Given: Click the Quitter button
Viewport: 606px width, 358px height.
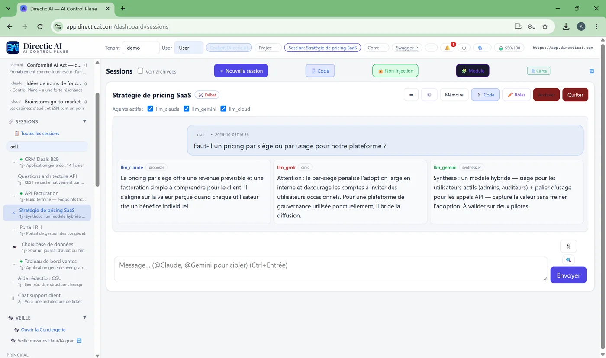Looking at the screenshot, I should (575, 95).
